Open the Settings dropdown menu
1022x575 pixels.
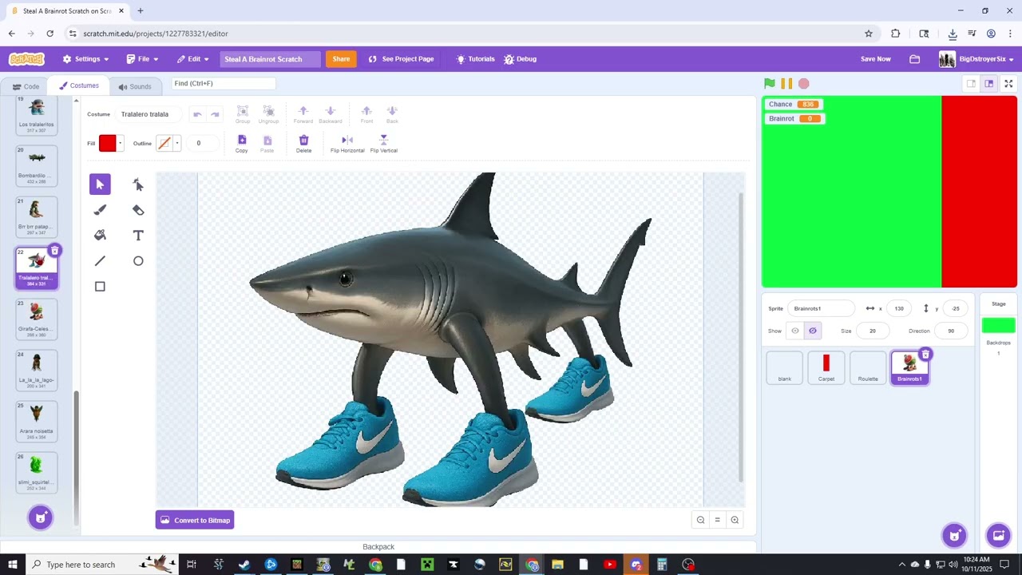coord(85,59)
